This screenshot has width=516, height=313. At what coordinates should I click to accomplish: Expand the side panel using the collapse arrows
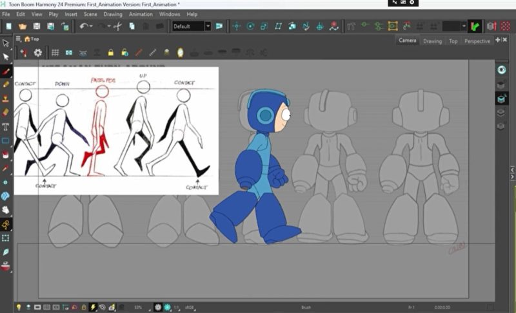click(x=512, y=173)
